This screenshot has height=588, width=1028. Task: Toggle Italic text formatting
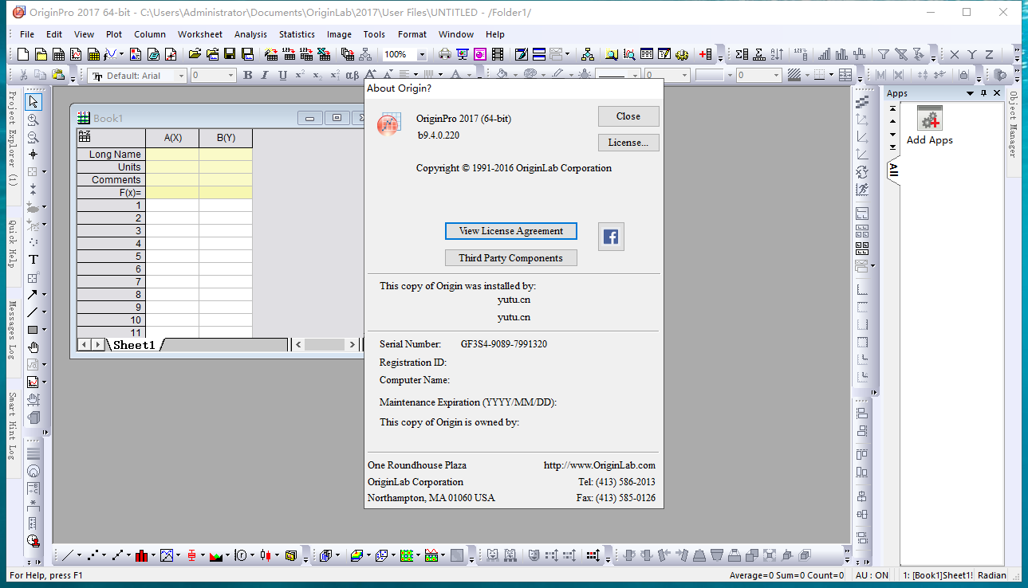(265, 76)
